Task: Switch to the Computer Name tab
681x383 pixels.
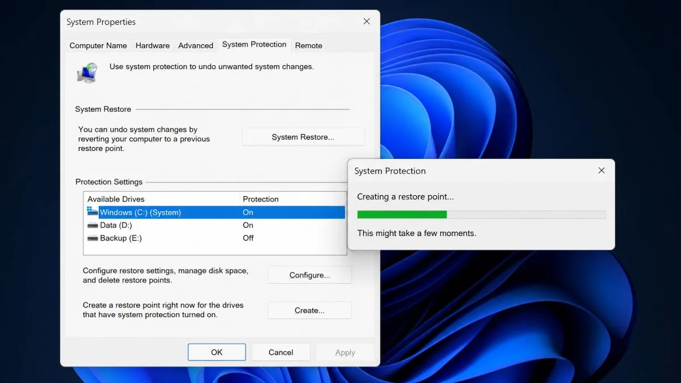Action: [98, 45]
